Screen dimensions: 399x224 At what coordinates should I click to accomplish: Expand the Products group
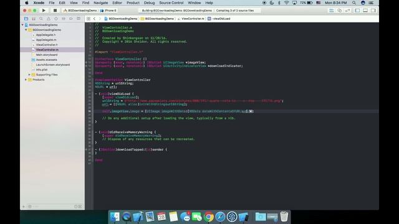(26, 80)
